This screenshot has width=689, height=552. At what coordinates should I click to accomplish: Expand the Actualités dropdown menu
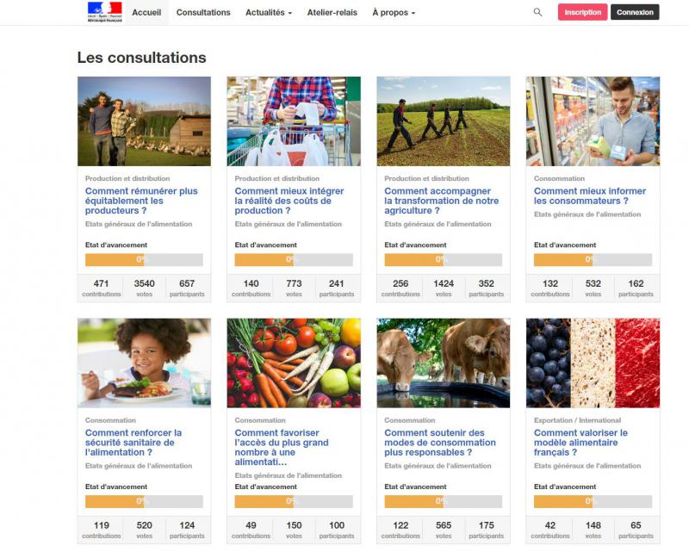coord(268,13)
